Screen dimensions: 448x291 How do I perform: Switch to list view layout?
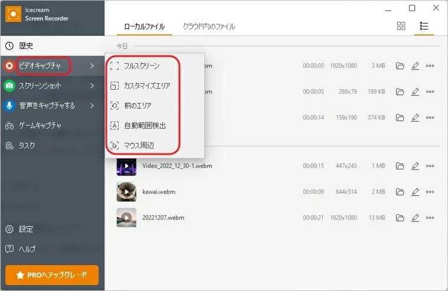tap(424, 26)
